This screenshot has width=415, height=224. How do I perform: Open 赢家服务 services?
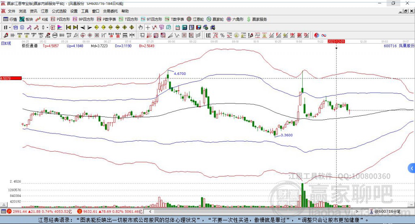point(257,19)
